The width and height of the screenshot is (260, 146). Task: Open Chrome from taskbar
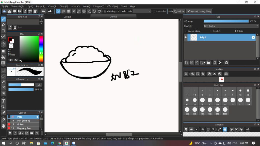point(59,143)
